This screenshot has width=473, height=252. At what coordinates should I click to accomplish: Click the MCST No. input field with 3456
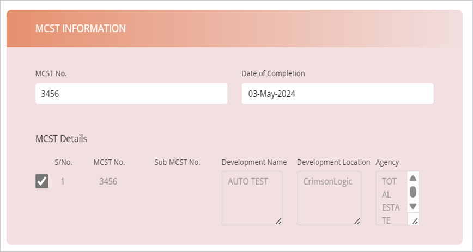(131, 94)
